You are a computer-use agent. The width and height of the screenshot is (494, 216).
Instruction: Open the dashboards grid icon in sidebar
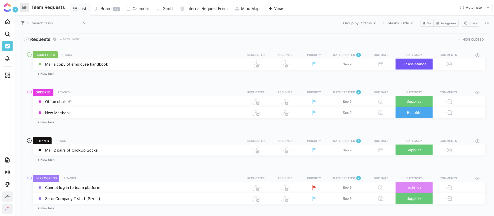pyautogui.click(x=7, y=75)
